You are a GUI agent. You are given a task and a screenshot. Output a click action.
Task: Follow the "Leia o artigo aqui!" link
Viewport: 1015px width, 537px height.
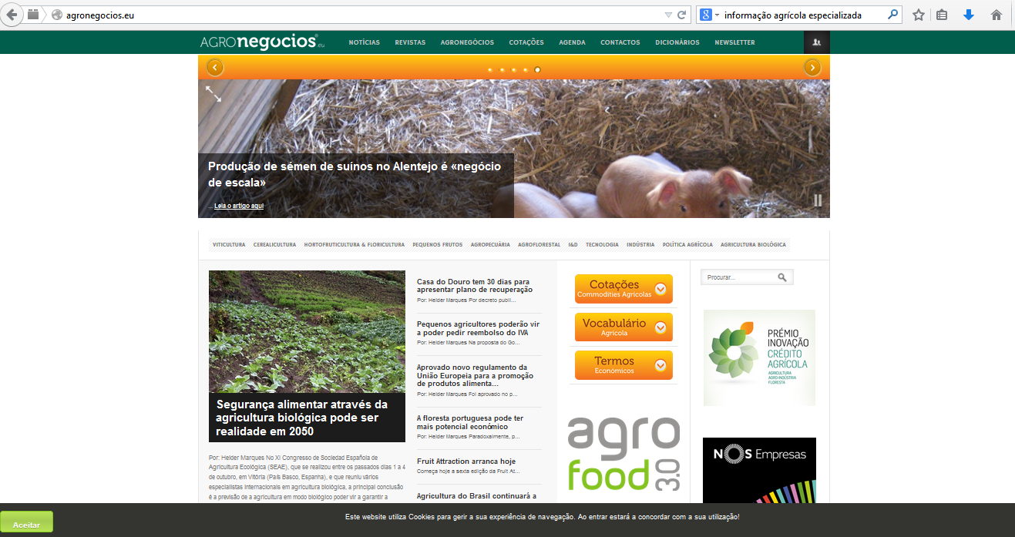tap(239, 206)
